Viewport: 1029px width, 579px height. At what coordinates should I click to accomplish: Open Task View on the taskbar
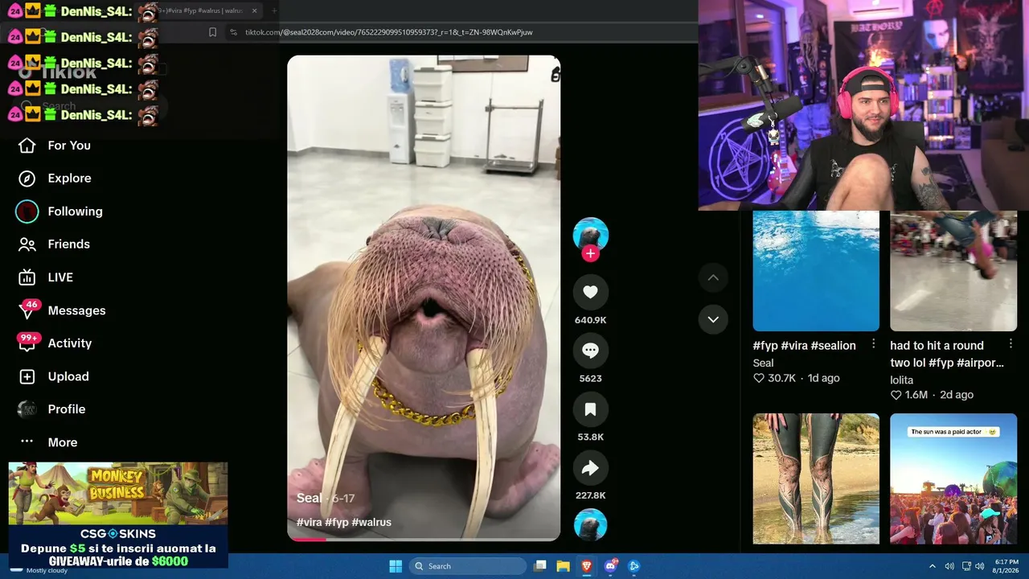540,566
